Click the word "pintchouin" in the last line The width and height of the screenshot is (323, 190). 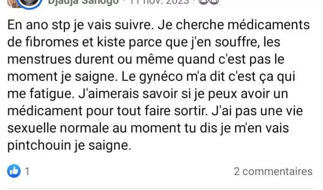(39, 146)
